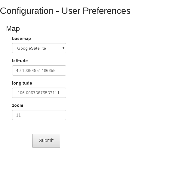Open the basemap dropdown
176x174 pixels.
(x=39, y=48)
